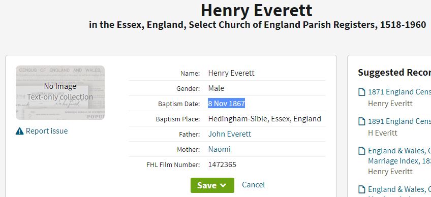
Task: Click the Report issue warning triangle icon
Action: pos(19,131)
